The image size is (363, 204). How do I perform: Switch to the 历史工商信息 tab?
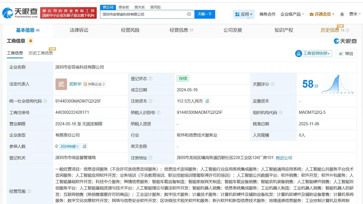click(x=41, y=53)
